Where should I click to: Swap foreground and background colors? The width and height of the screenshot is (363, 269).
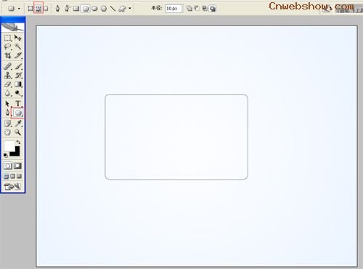18,142
